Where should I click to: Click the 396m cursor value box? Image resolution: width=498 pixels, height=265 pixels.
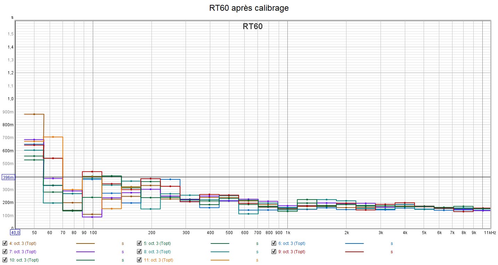8,177
